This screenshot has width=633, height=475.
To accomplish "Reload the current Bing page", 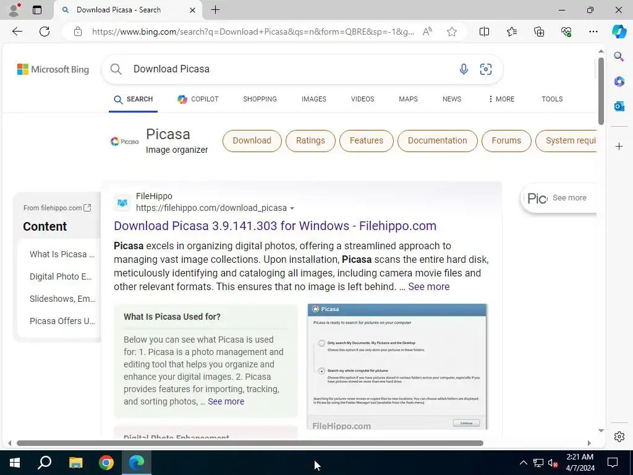I will 45,32.
